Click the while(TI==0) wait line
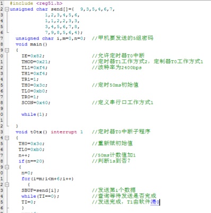211x213 pixels. 40,196
